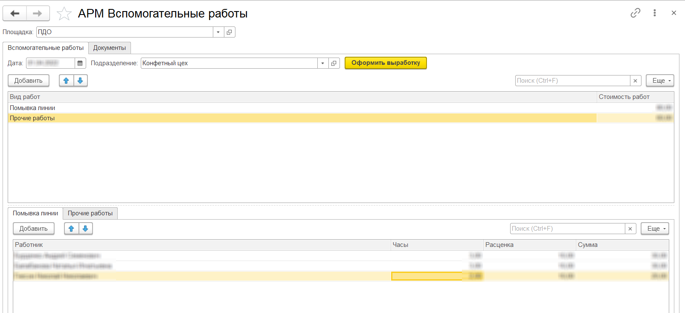Move work type row down in upper table

81,81
